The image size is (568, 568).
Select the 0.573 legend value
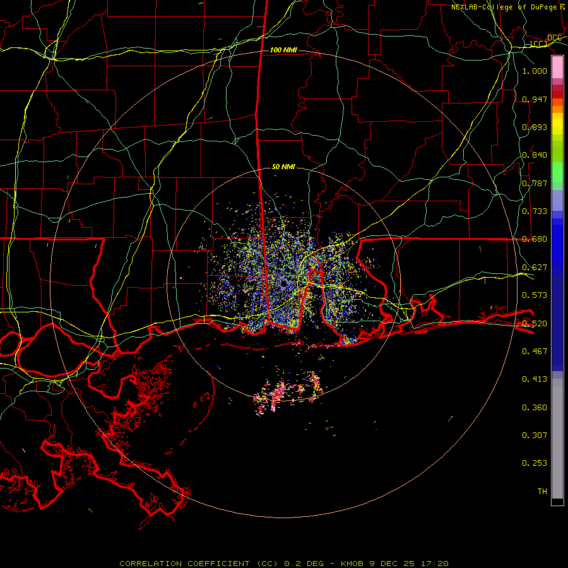pos(535,295)
